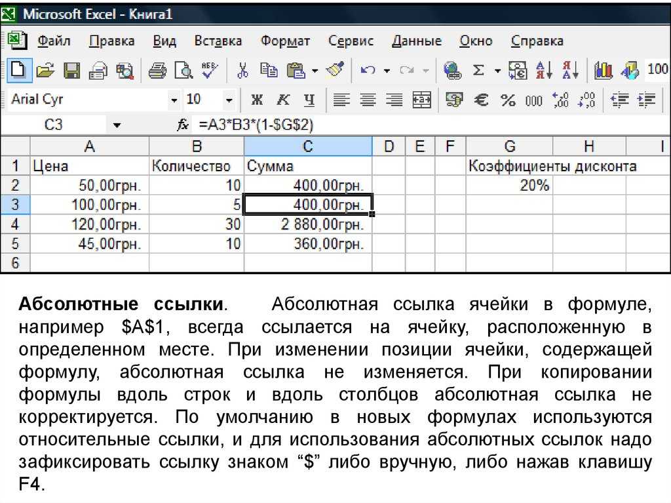Click the fx insert function icon
671x503 pixels.
coord(183,125)
